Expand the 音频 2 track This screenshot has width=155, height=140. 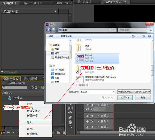click(98, 121)
